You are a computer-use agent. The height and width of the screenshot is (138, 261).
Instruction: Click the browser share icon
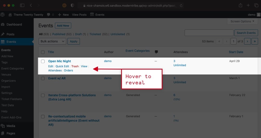coord(240,5)
